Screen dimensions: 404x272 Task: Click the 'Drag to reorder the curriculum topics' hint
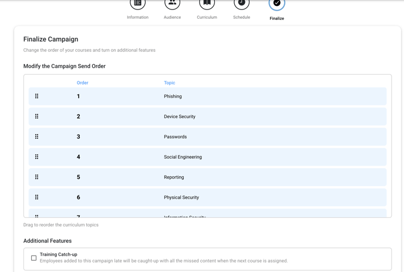[61, 225]
